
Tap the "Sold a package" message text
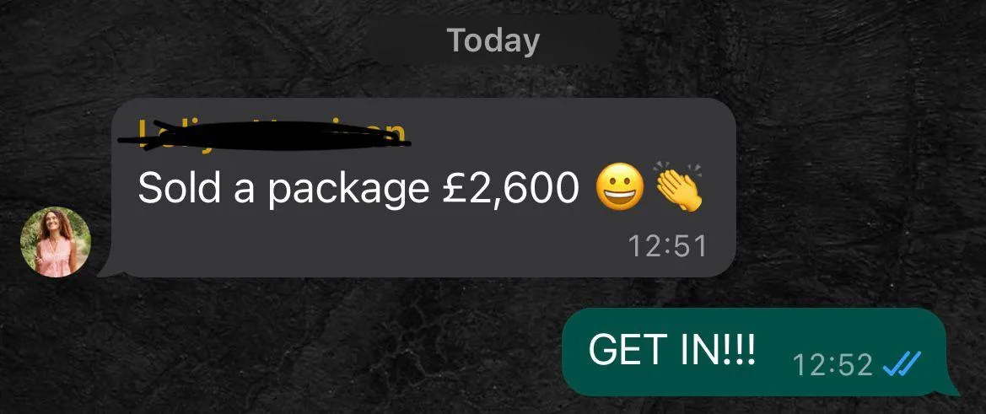283,187
